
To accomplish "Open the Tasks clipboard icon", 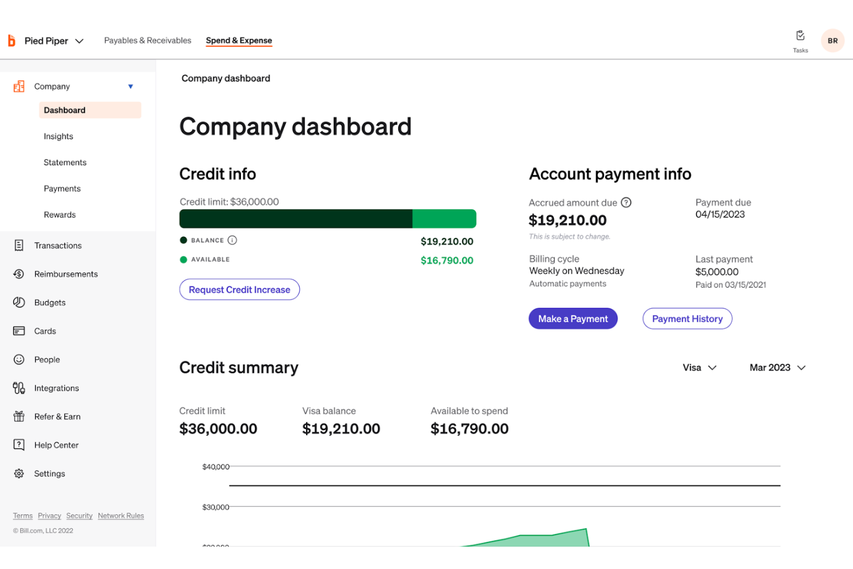I will [800, 35].
